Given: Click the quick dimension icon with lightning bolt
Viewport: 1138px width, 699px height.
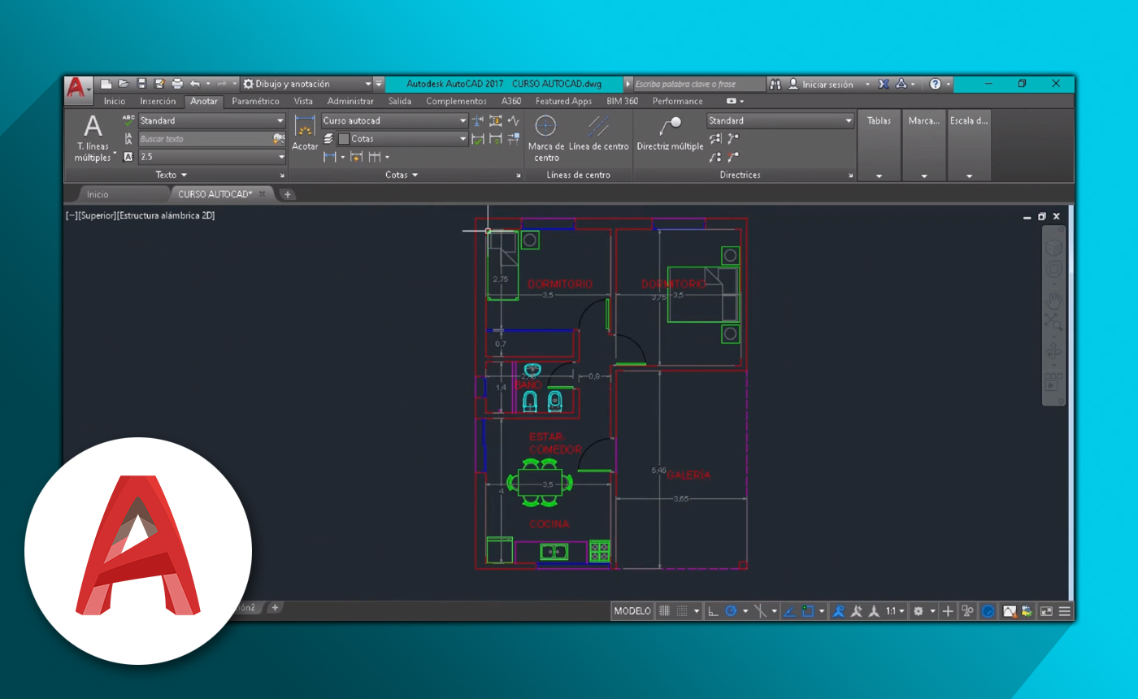Looking at the screenshot, I should pos(356,157).
